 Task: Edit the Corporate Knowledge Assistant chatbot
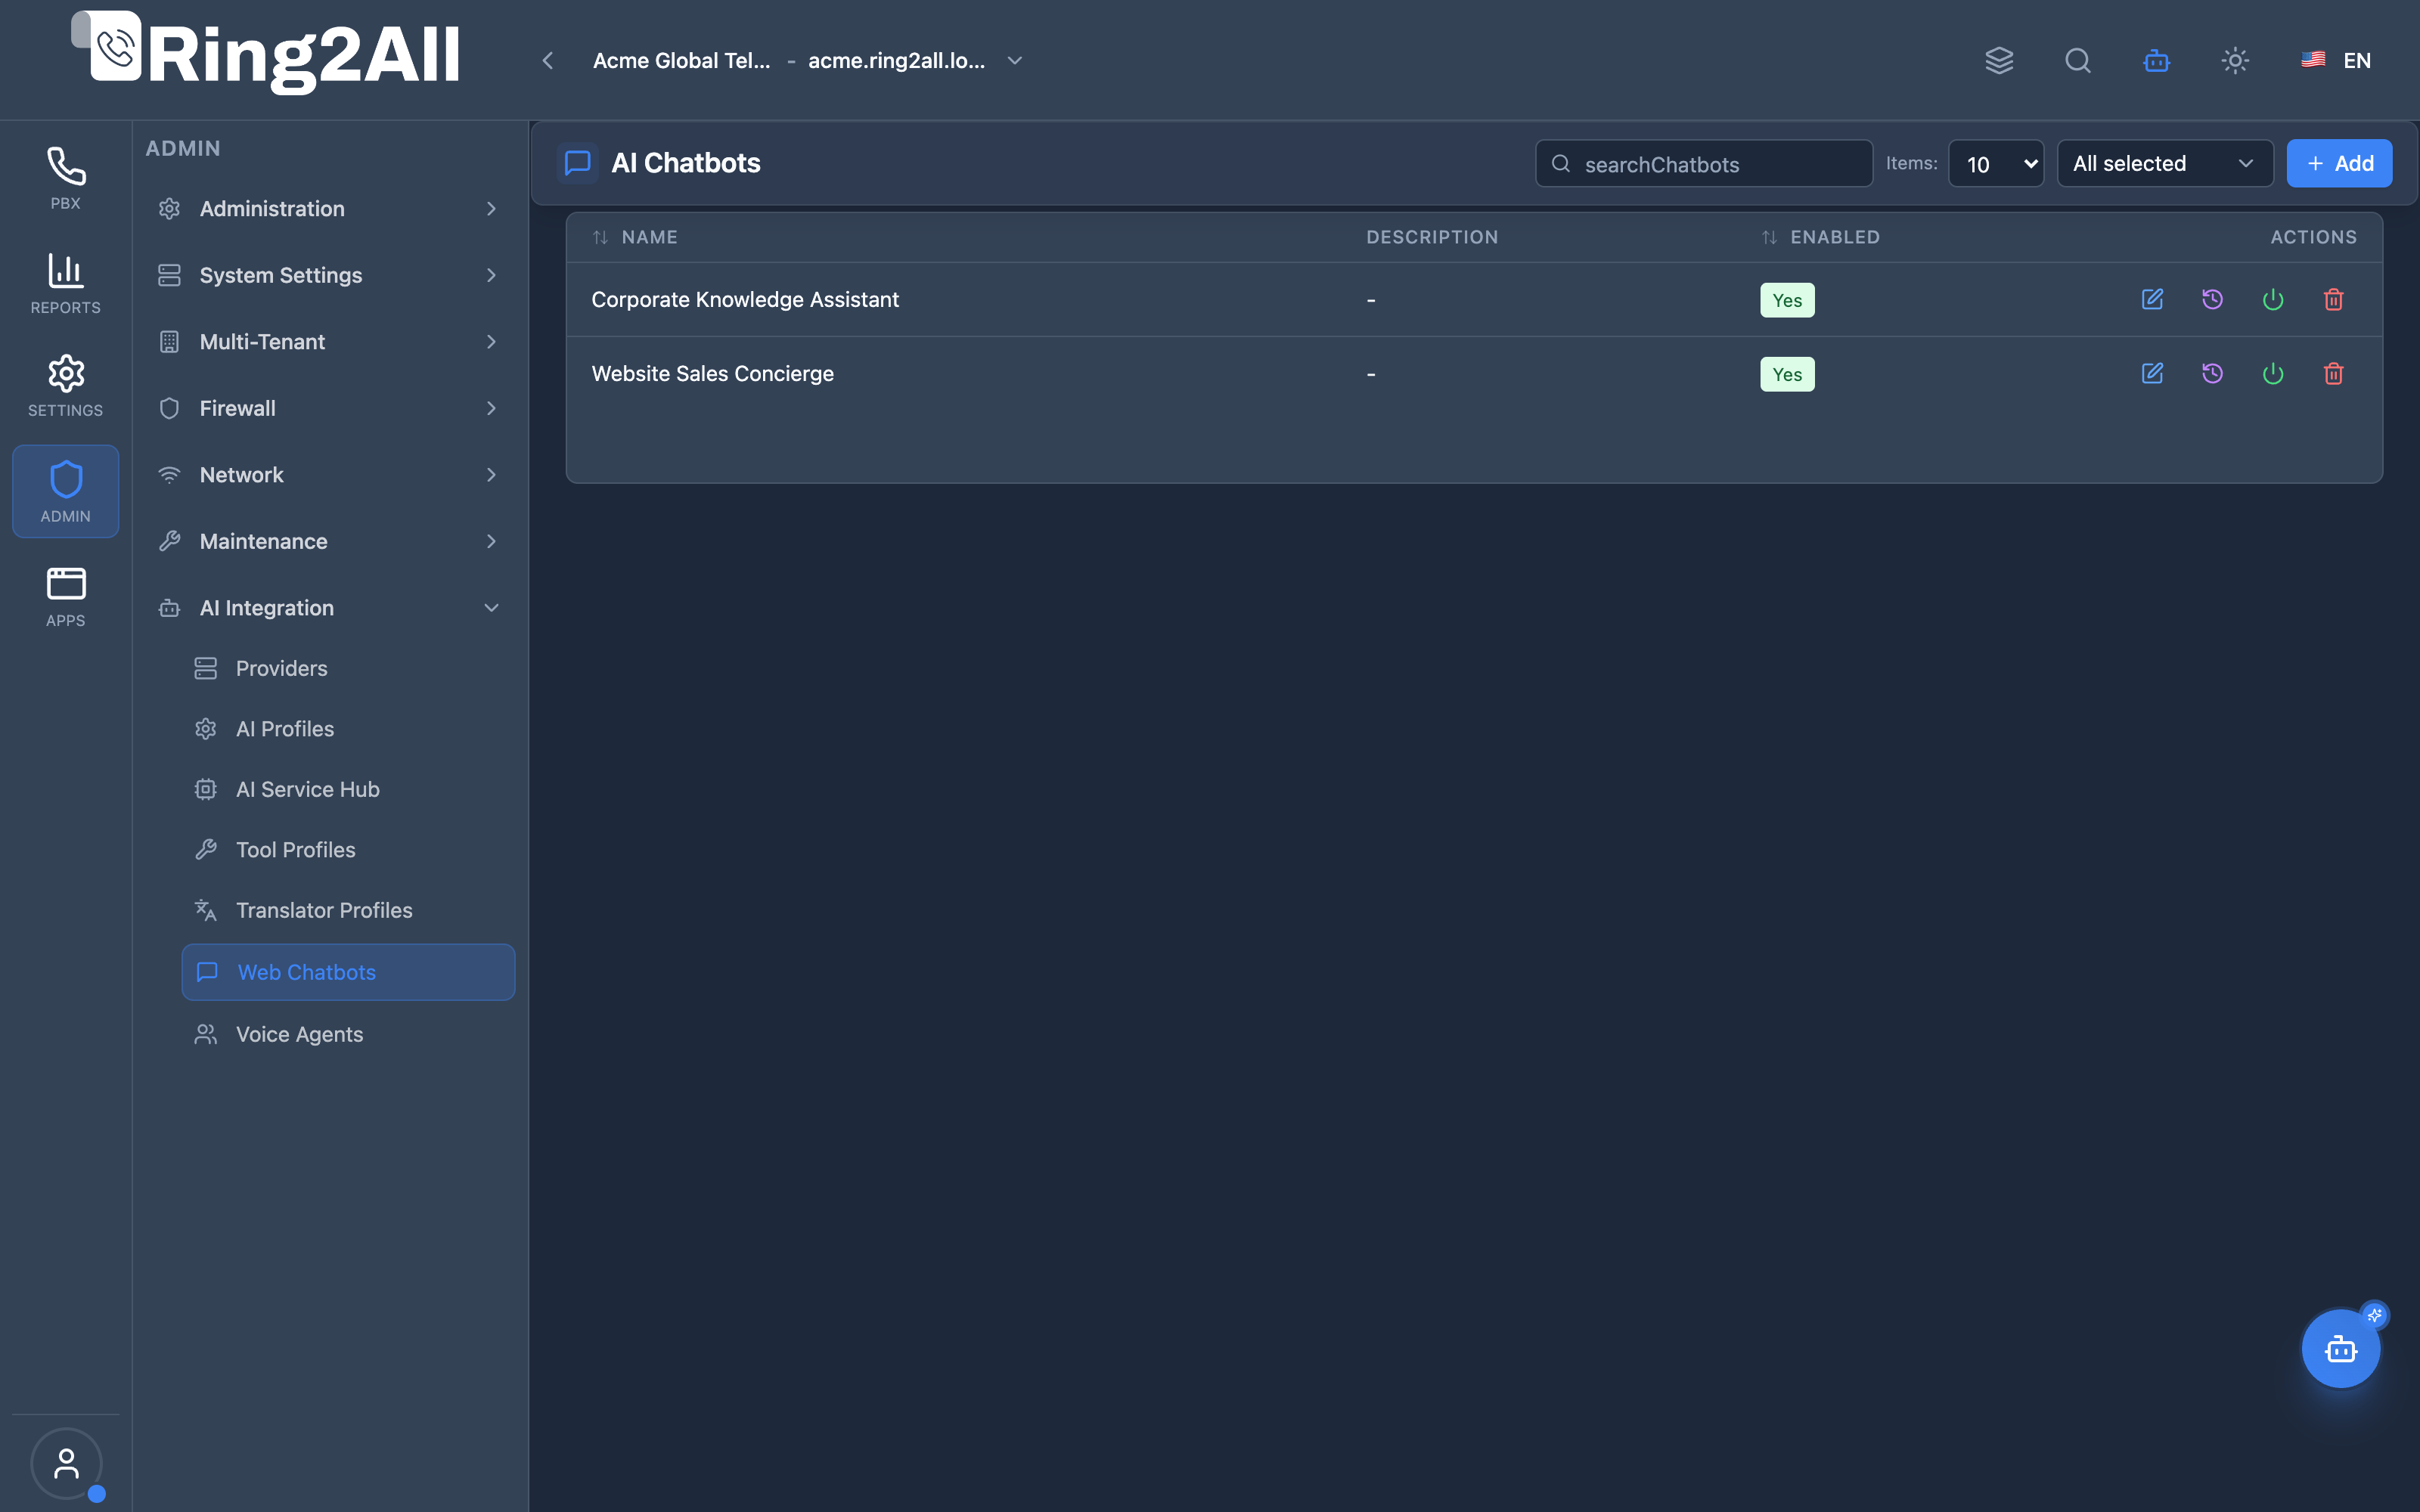pos(2152,299)
